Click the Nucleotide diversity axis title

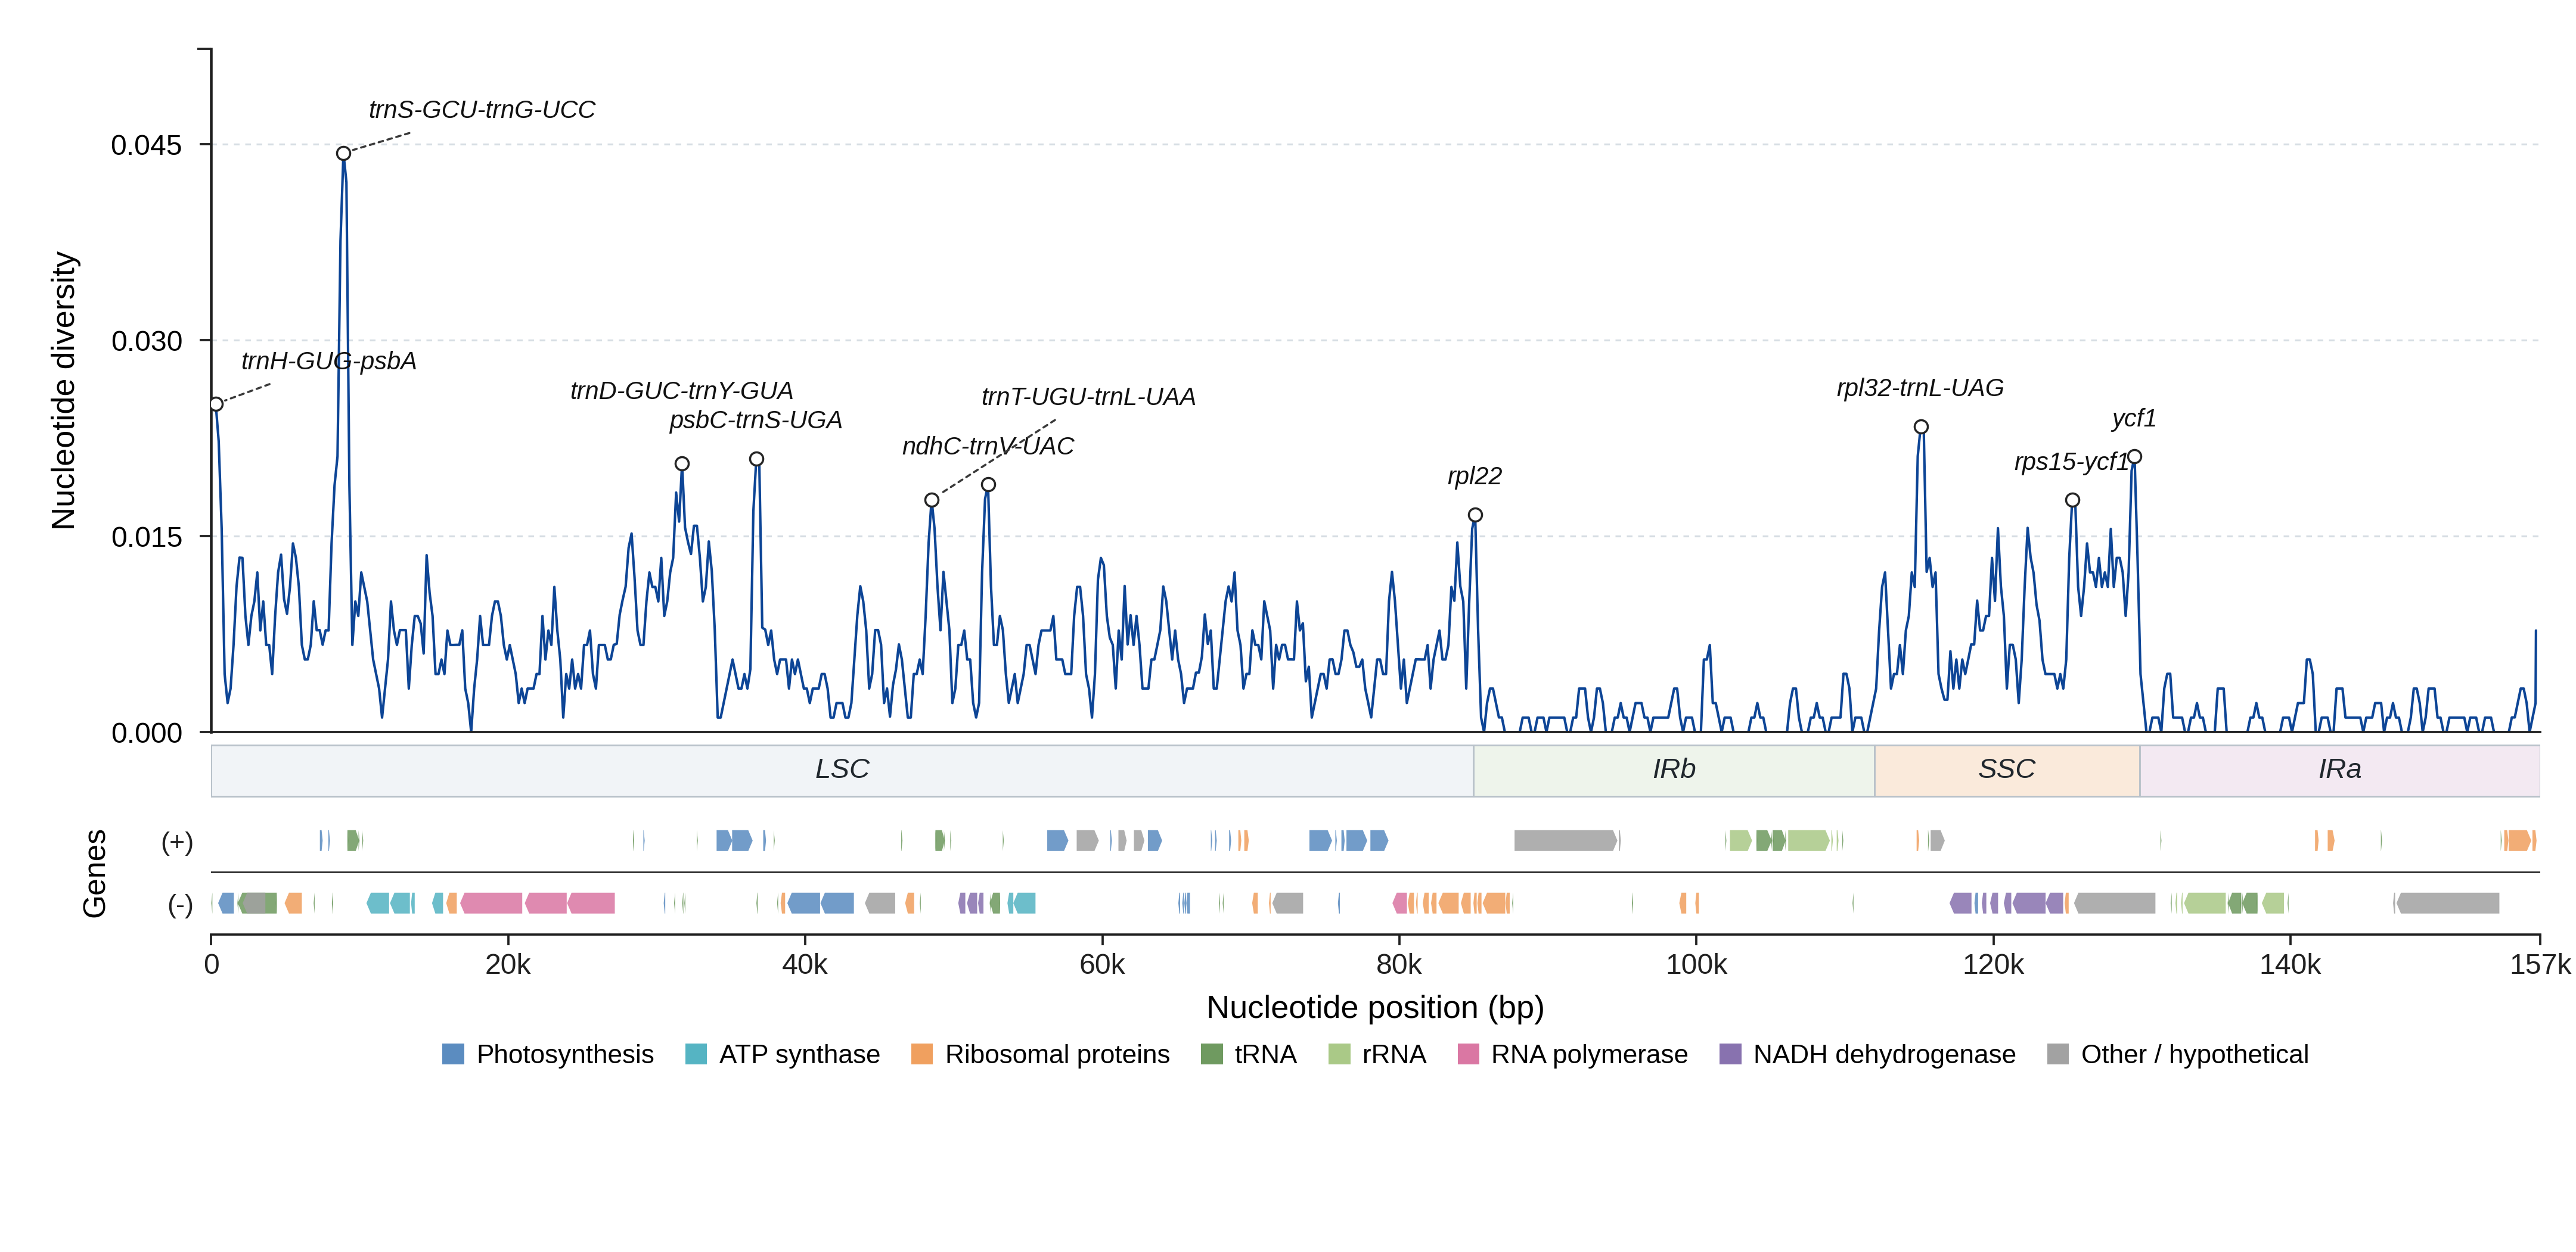tap(64, 391)
